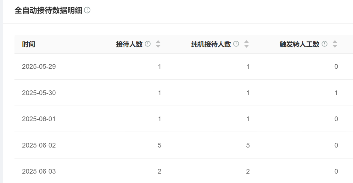Image resolution: width=353 pixels, height=183 pixels.
Task: Click the 触发转人工数 column header text
Action: click(300, 44)
